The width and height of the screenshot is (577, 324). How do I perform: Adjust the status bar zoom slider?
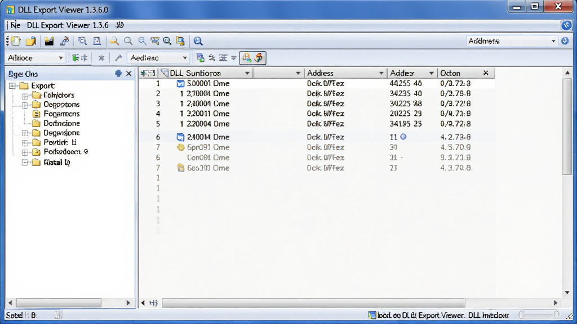coord(539,315)
